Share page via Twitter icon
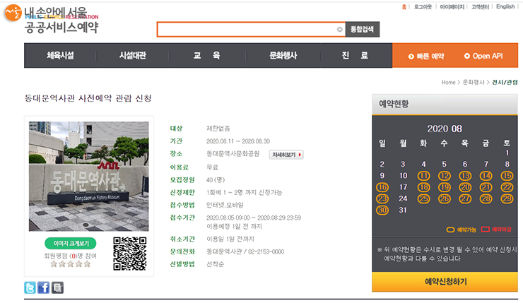This screenshot has height=303, width=523. (30, 287)
